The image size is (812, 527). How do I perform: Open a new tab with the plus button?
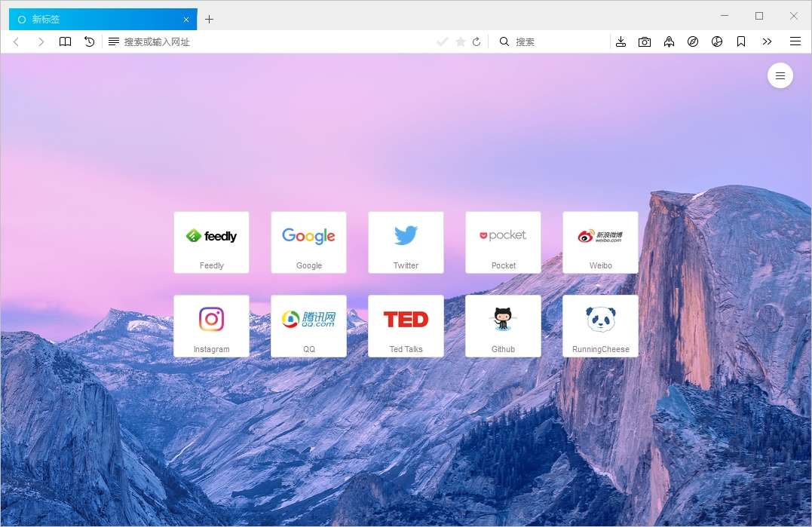209,19
